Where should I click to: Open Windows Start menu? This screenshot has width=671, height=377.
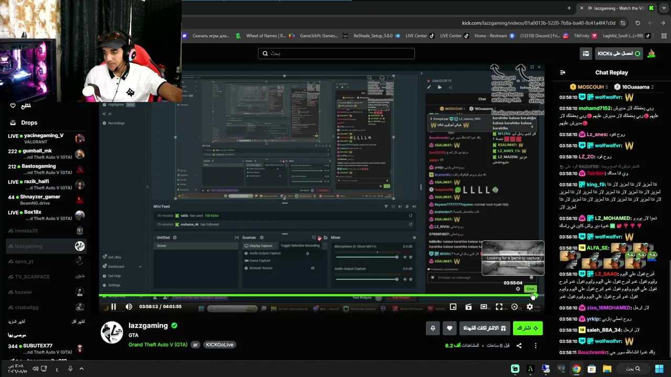coord(659,369)
